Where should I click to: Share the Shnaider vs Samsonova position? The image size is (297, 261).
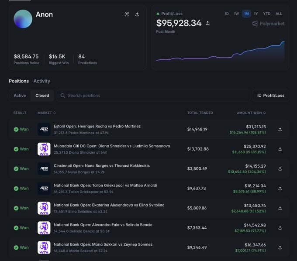coord(280,149)
